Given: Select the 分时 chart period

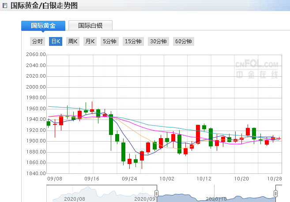Looking at the screenshot, I should tap(38, 41).
